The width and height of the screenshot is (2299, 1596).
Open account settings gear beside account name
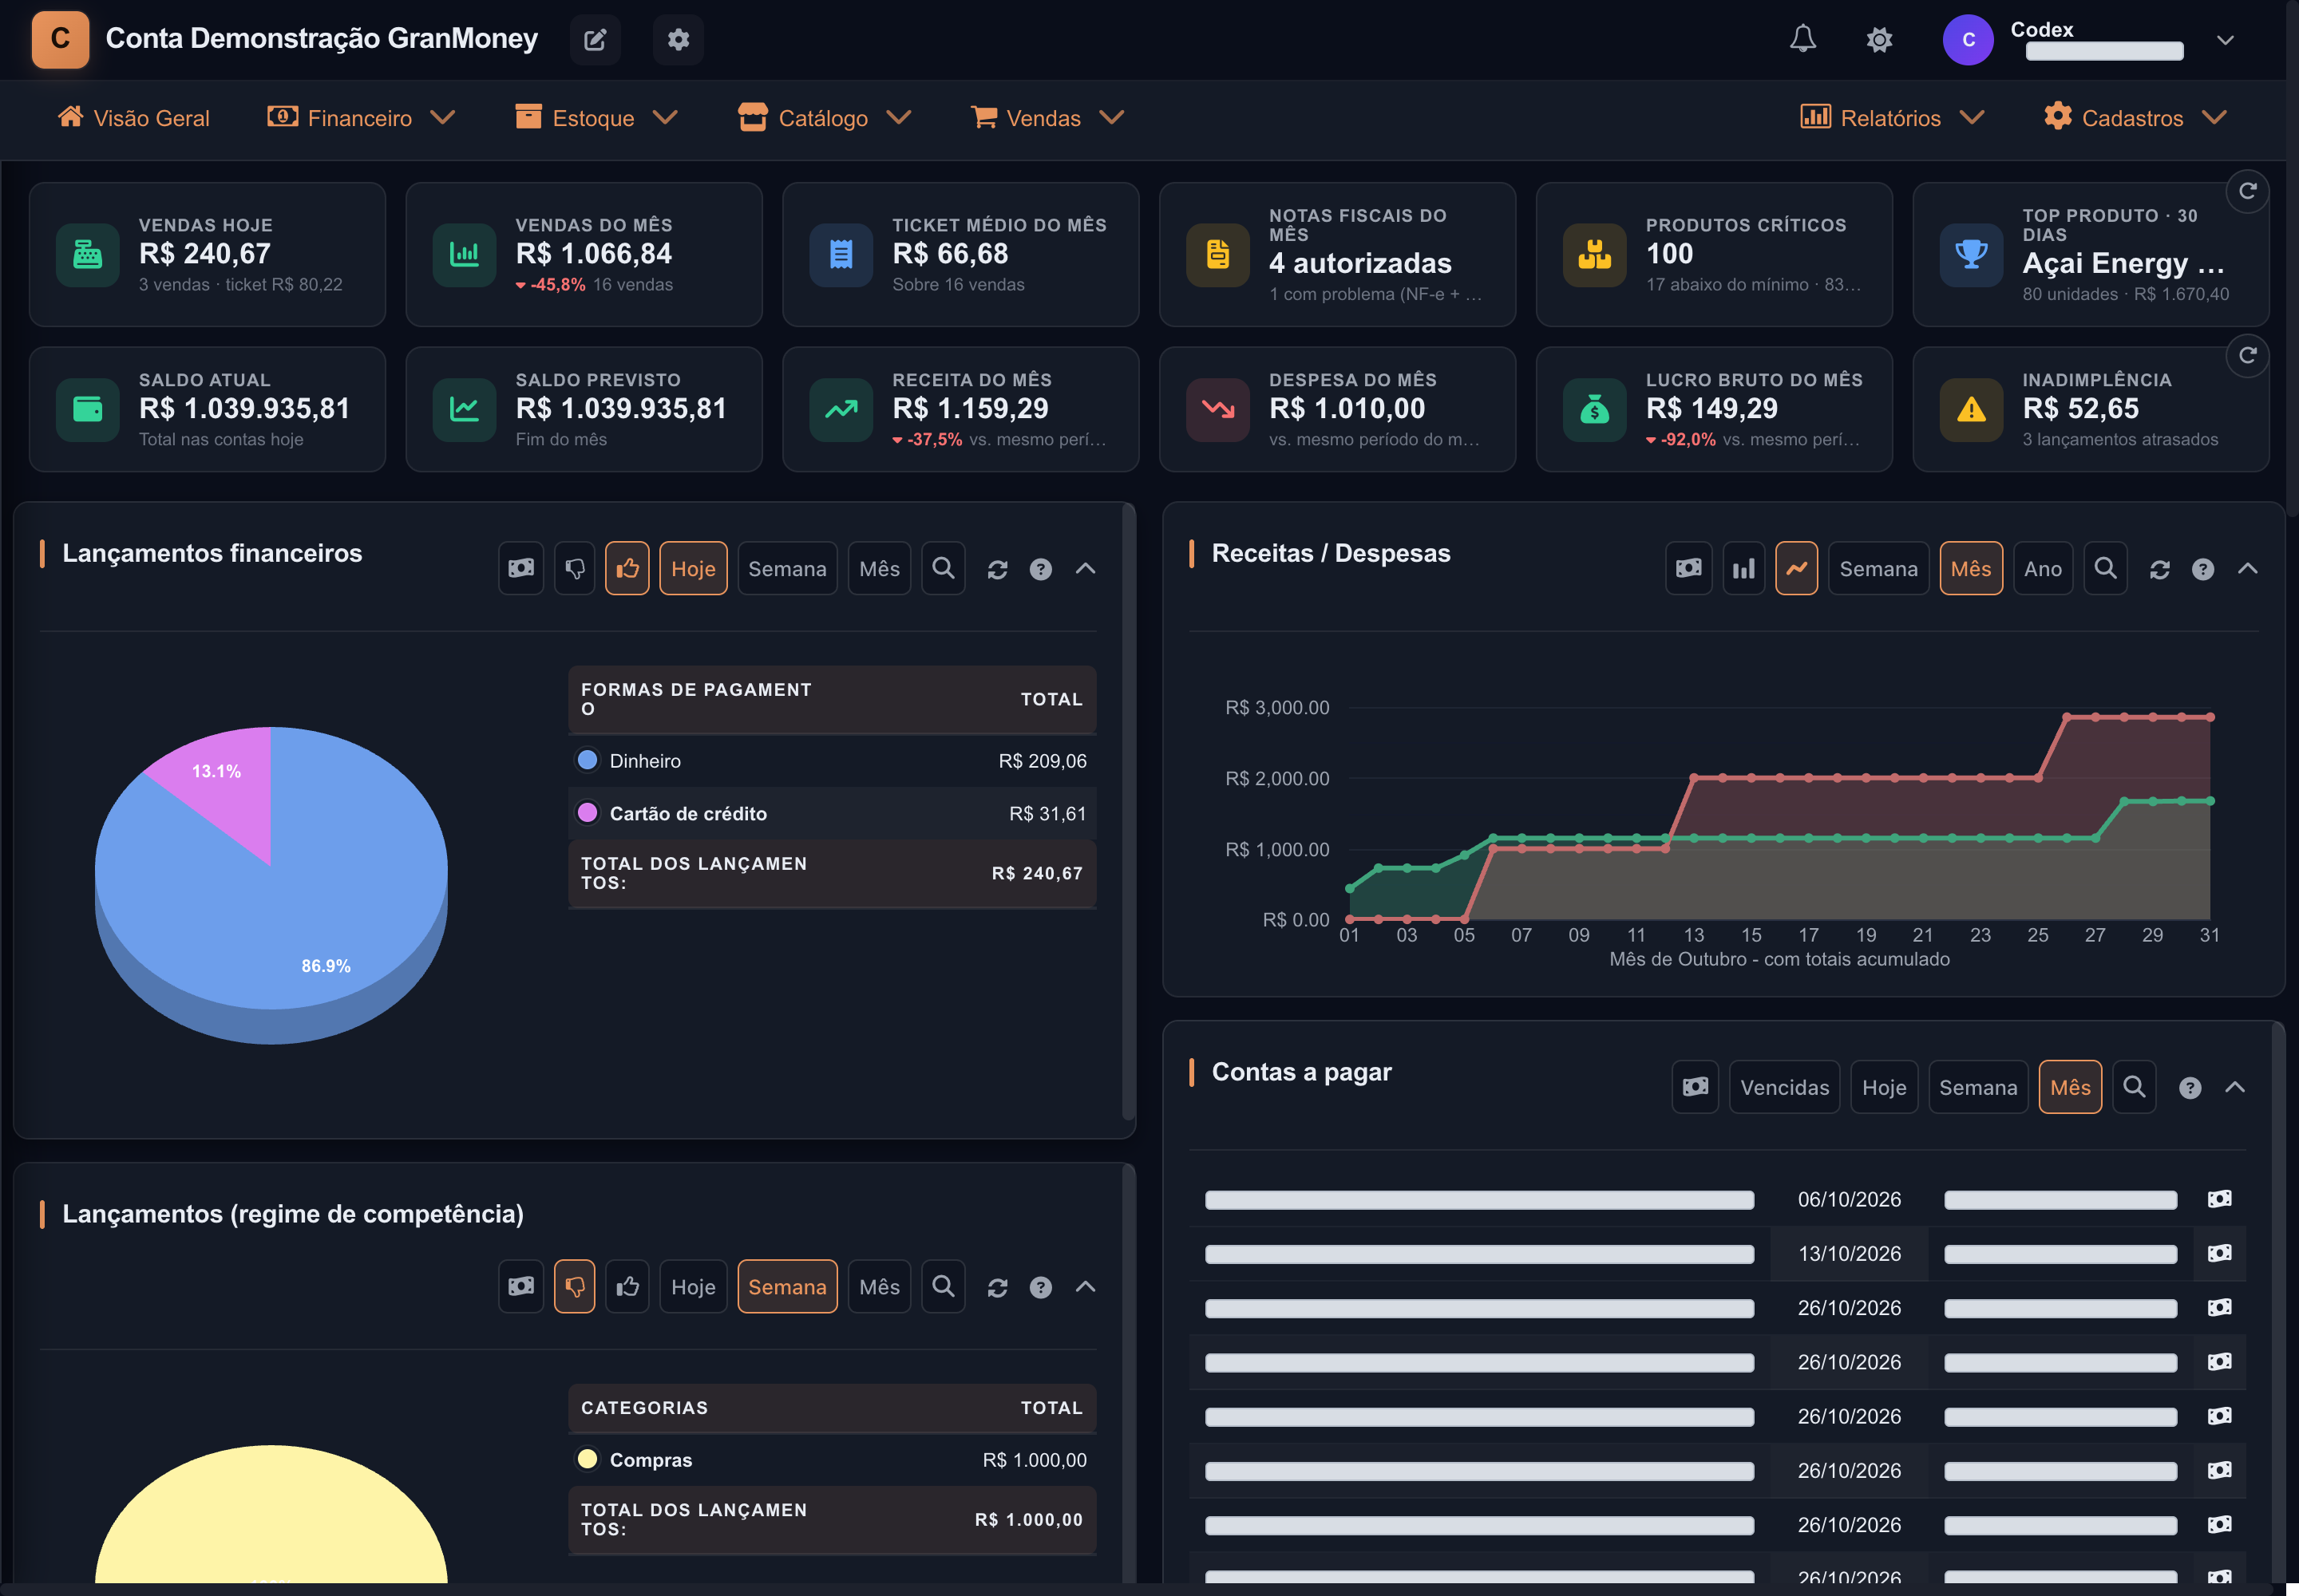679,40
